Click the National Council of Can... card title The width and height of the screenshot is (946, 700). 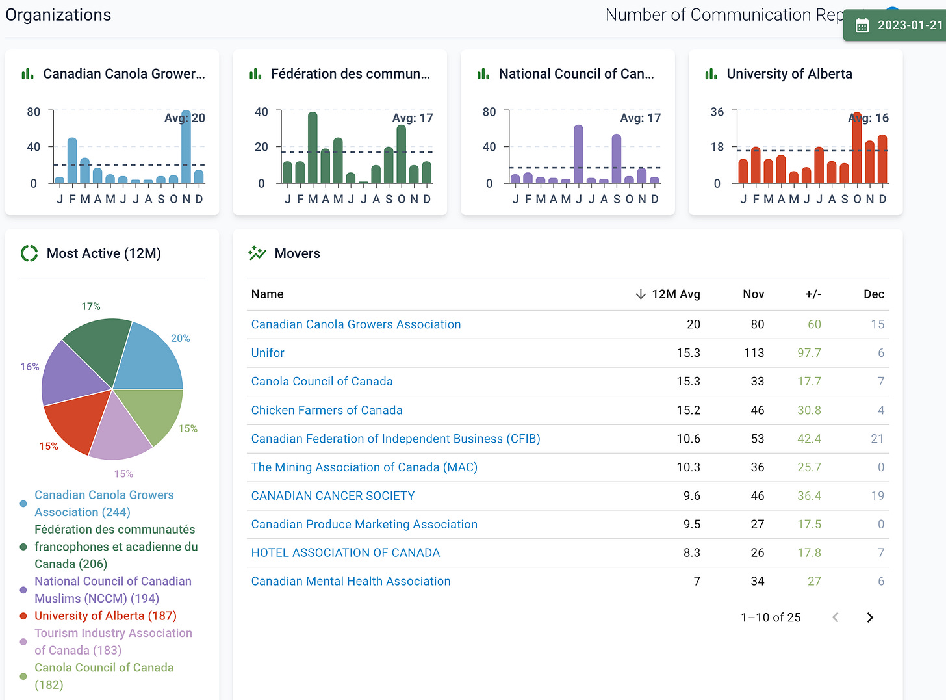(576, 74)
